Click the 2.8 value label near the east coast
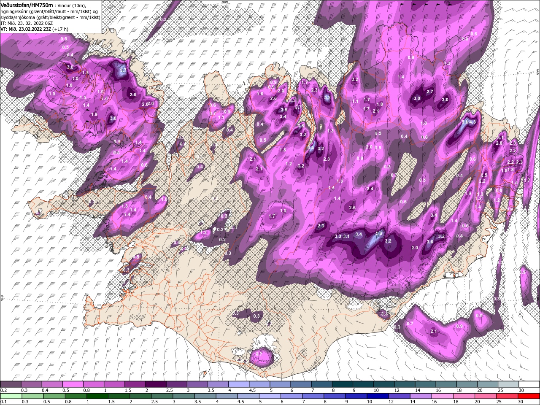Image resolution: width=540 pixels, height=405 pixels. click(x=499, y=143)
